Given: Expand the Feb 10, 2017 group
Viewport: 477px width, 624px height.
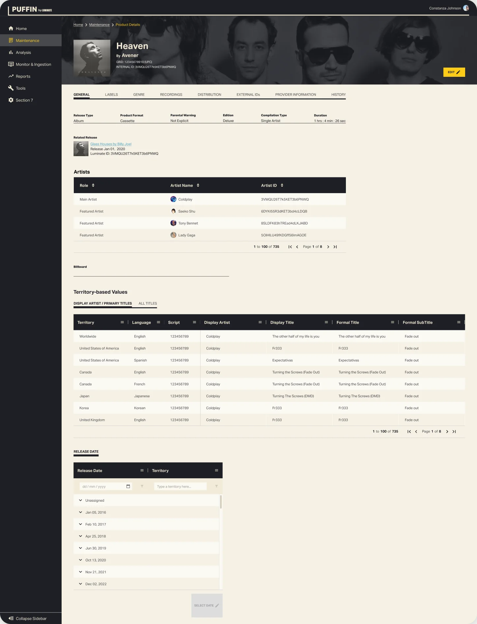Looking at the screenshot, I should pos(80,524).
